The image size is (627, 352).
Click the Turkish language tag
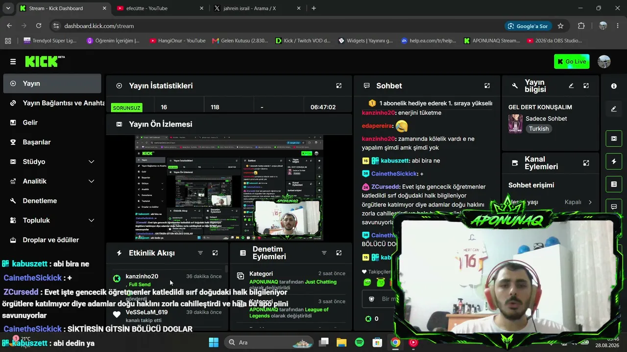click(538, 129)
